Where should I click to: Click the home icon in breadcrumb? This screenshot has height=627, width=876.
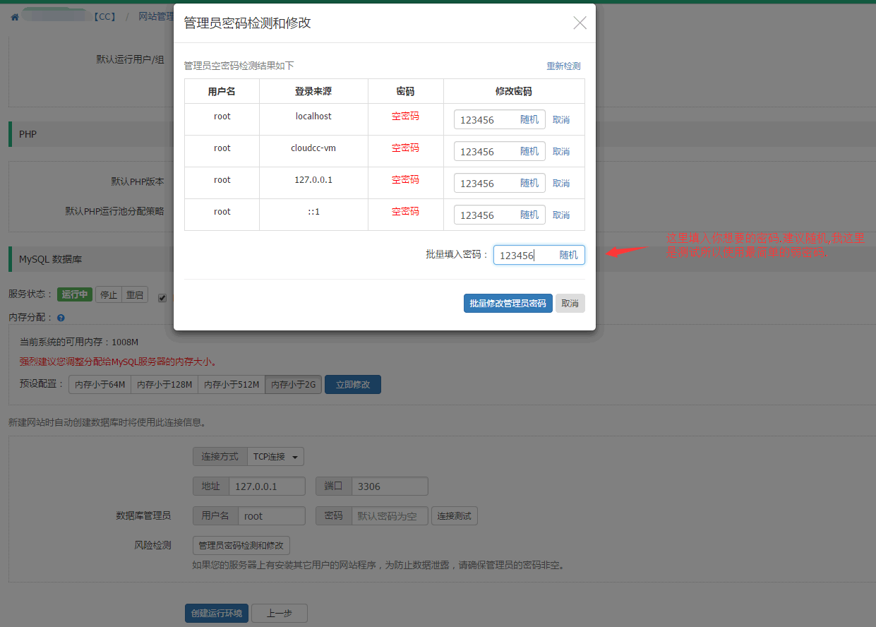pos(14,16)
